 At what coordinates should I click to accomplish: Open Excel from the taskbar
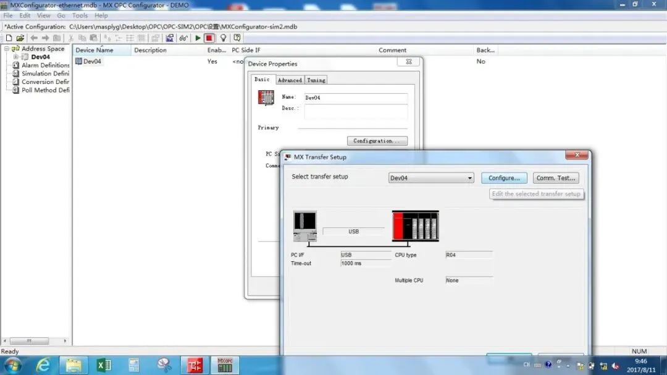104,365
